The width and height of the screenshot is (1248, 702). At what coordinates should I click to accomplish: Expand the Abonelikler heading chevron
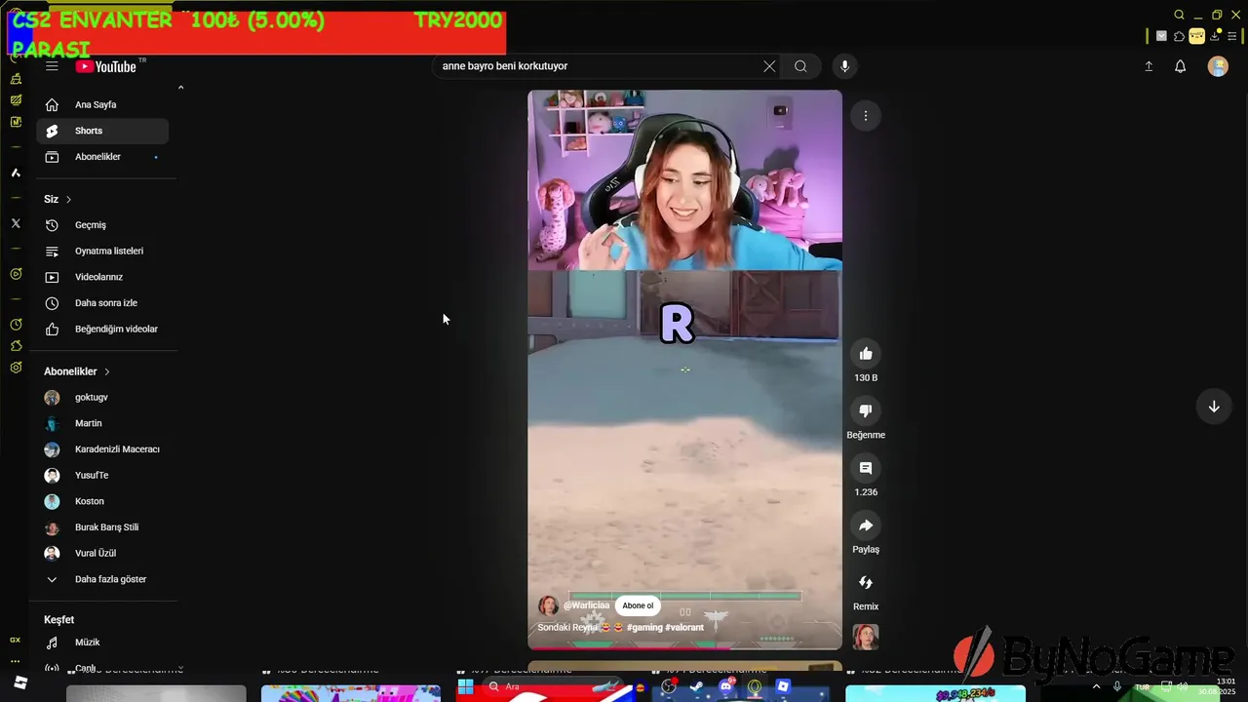(107, 371)
